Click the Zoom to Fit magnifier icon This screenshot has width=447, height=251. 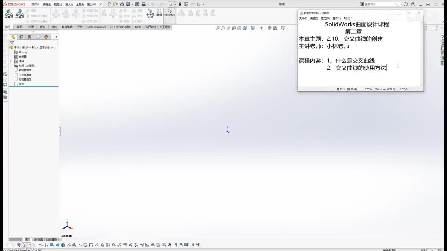click(x=218, y=28)
